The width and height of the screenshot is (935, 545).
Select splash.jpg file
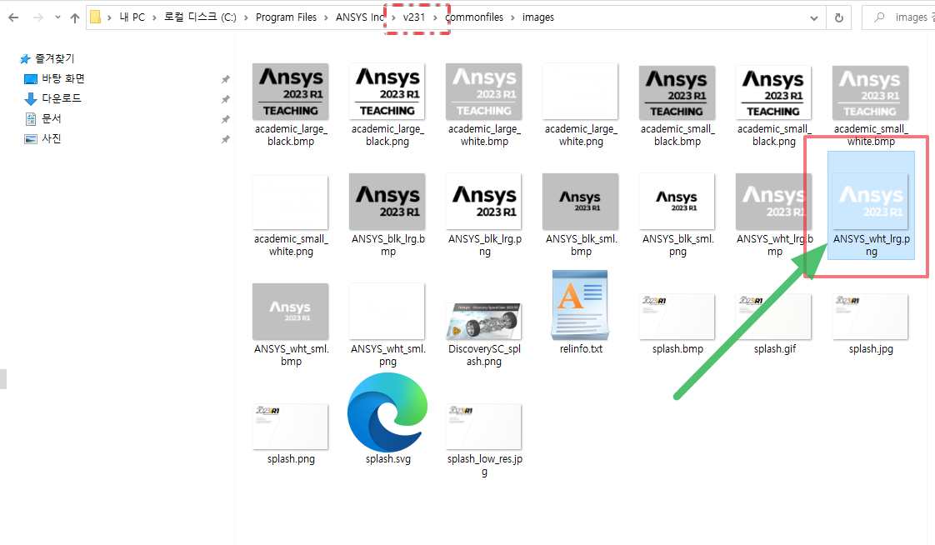[x=870, y=324]
